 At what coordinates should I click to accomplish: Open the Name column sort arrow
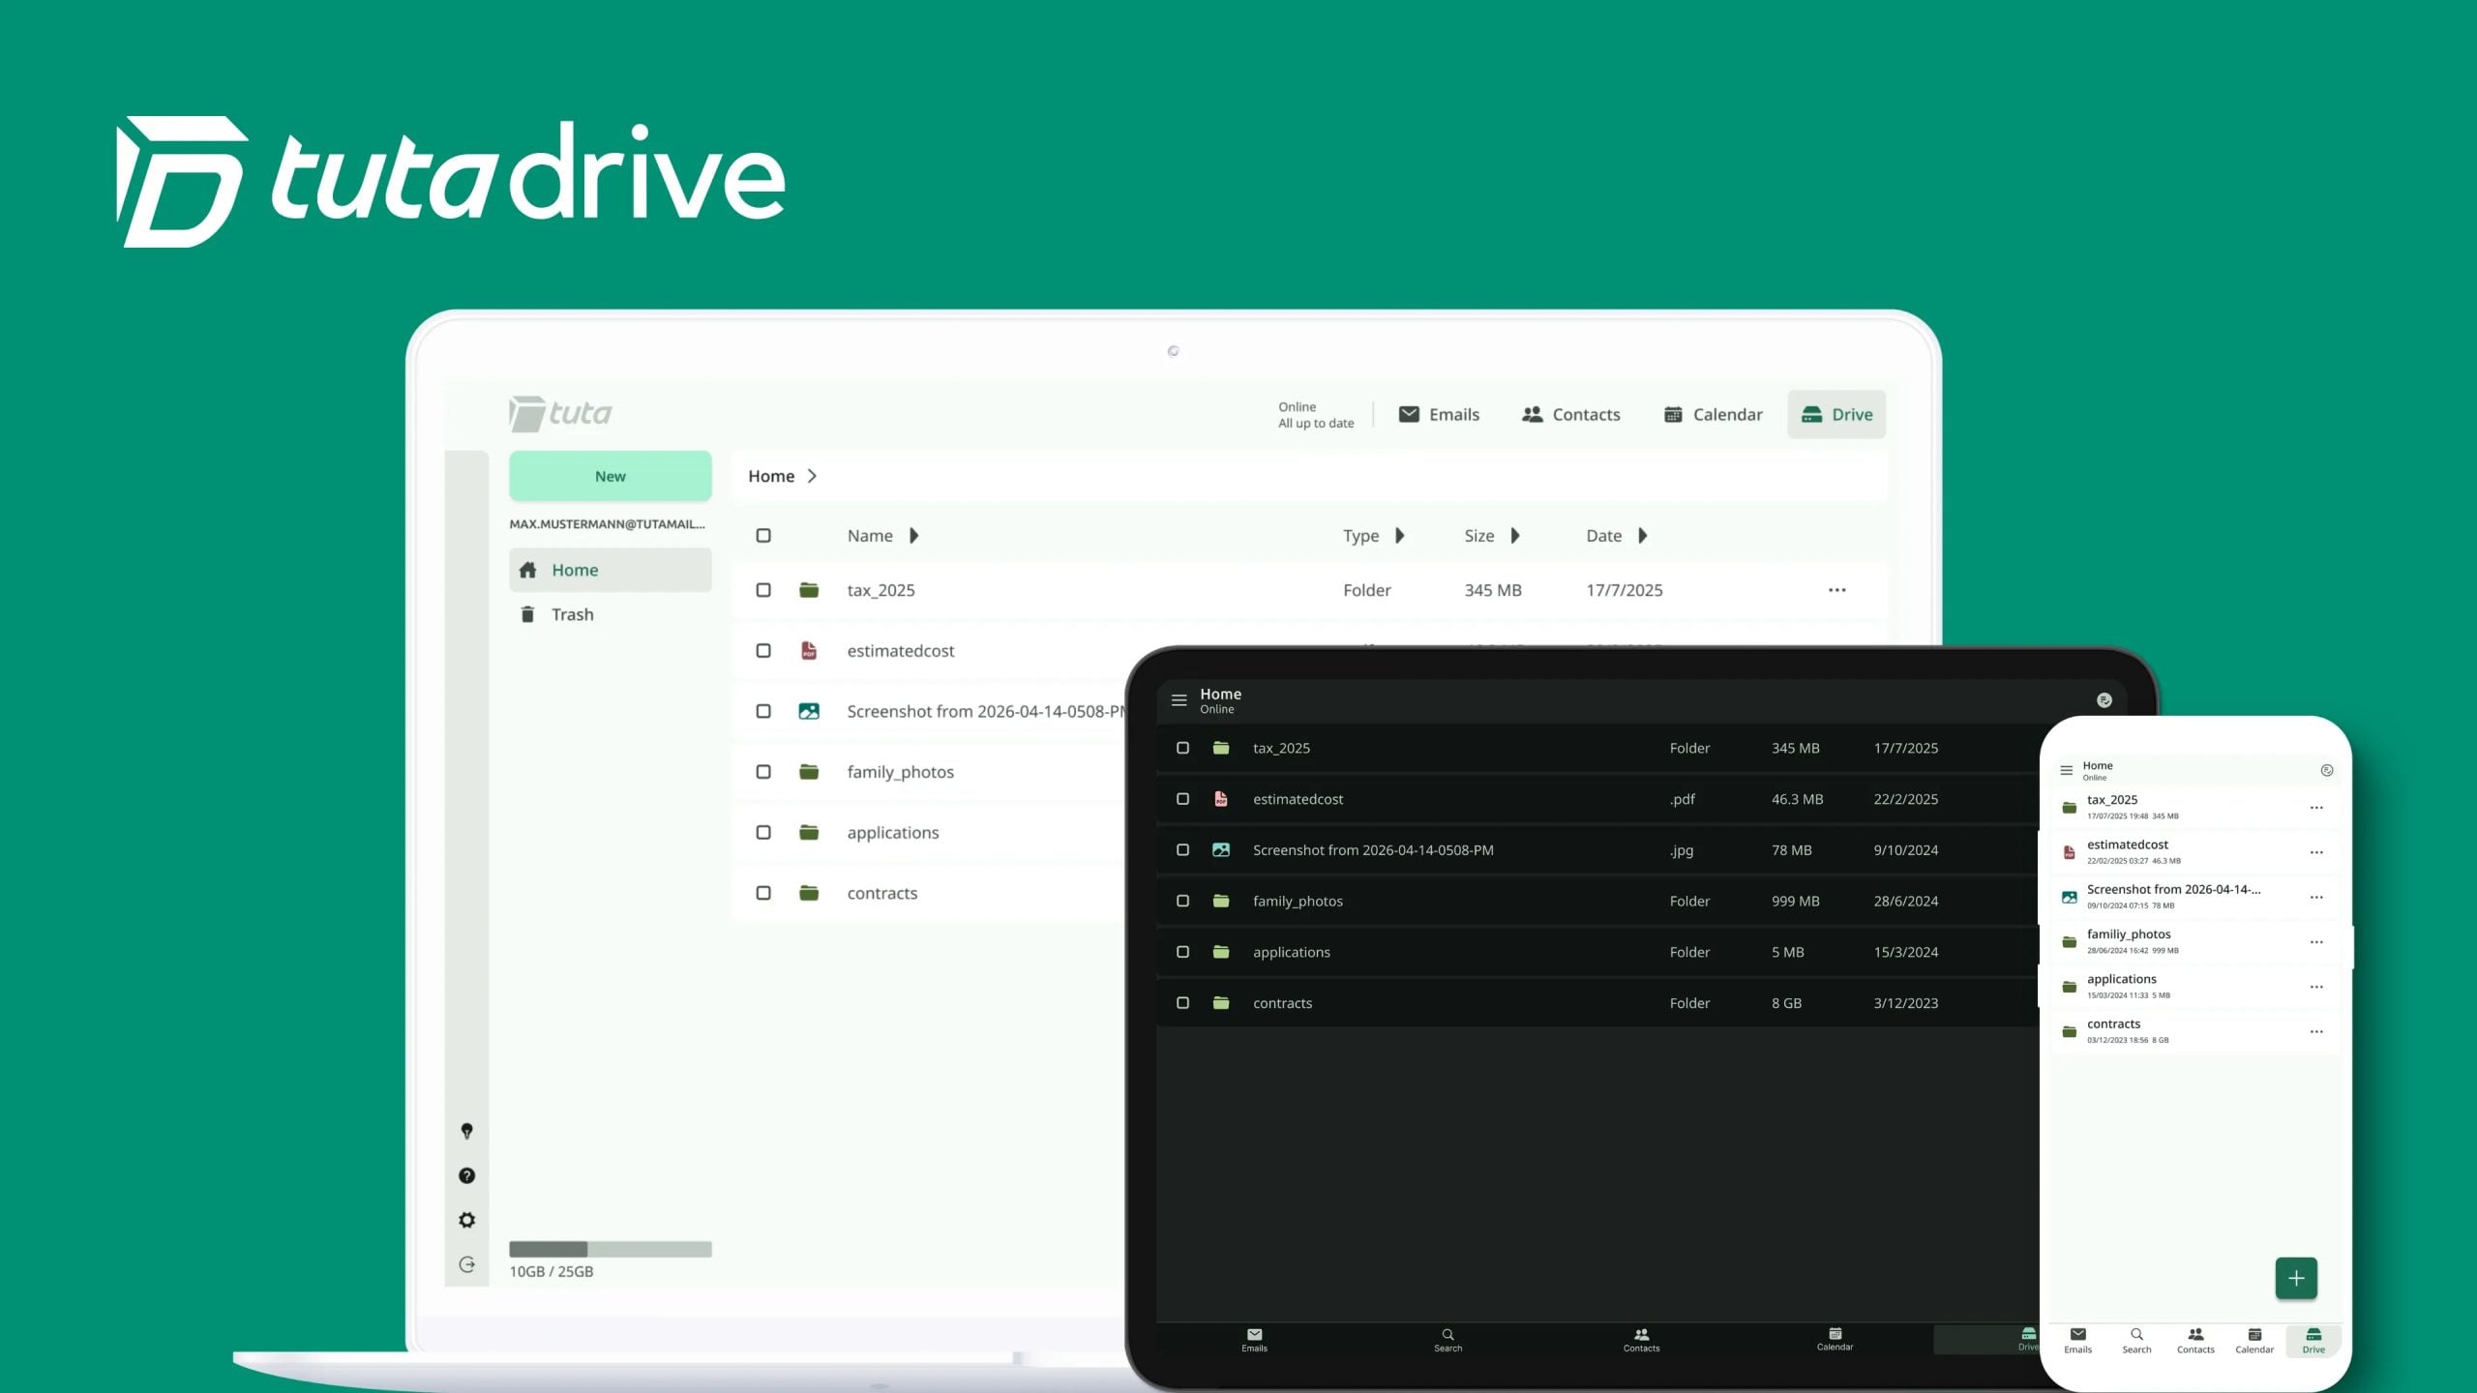[x=912, y=535]
